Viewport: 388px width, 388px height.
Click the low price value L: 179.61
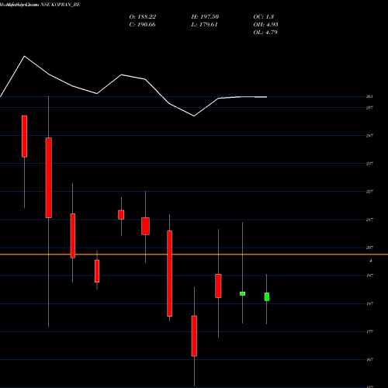tap(205, 25)
